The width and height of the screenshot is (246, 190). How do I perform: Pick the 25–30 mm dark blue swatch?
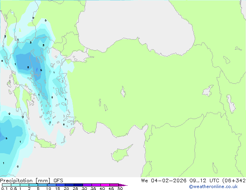click(x=78, y=185)
